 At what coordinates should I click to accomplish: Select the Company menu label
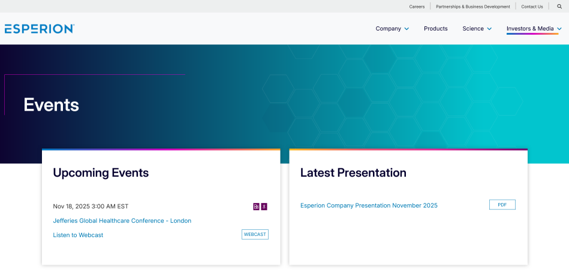[388, 29]
